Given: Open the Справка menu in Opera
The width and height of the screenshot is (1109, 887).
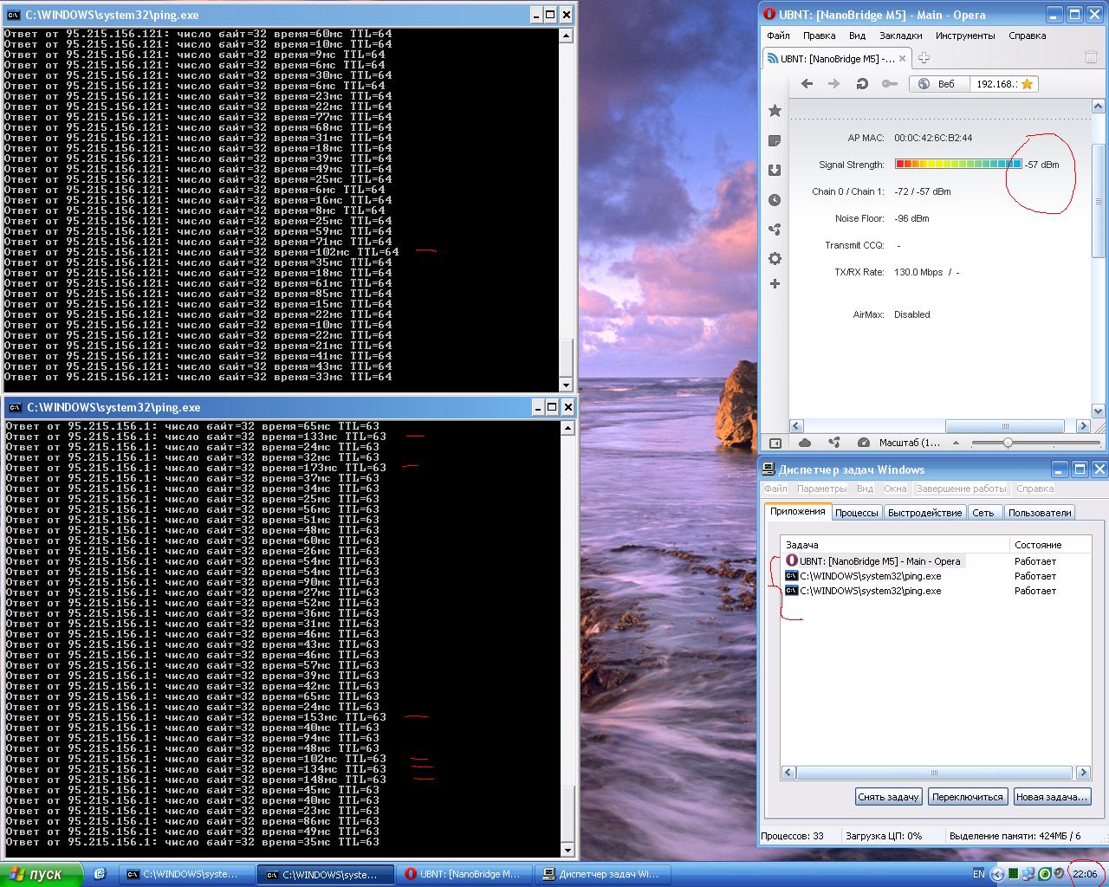Looking at the screenshot, I should (x=1028, y=36).
